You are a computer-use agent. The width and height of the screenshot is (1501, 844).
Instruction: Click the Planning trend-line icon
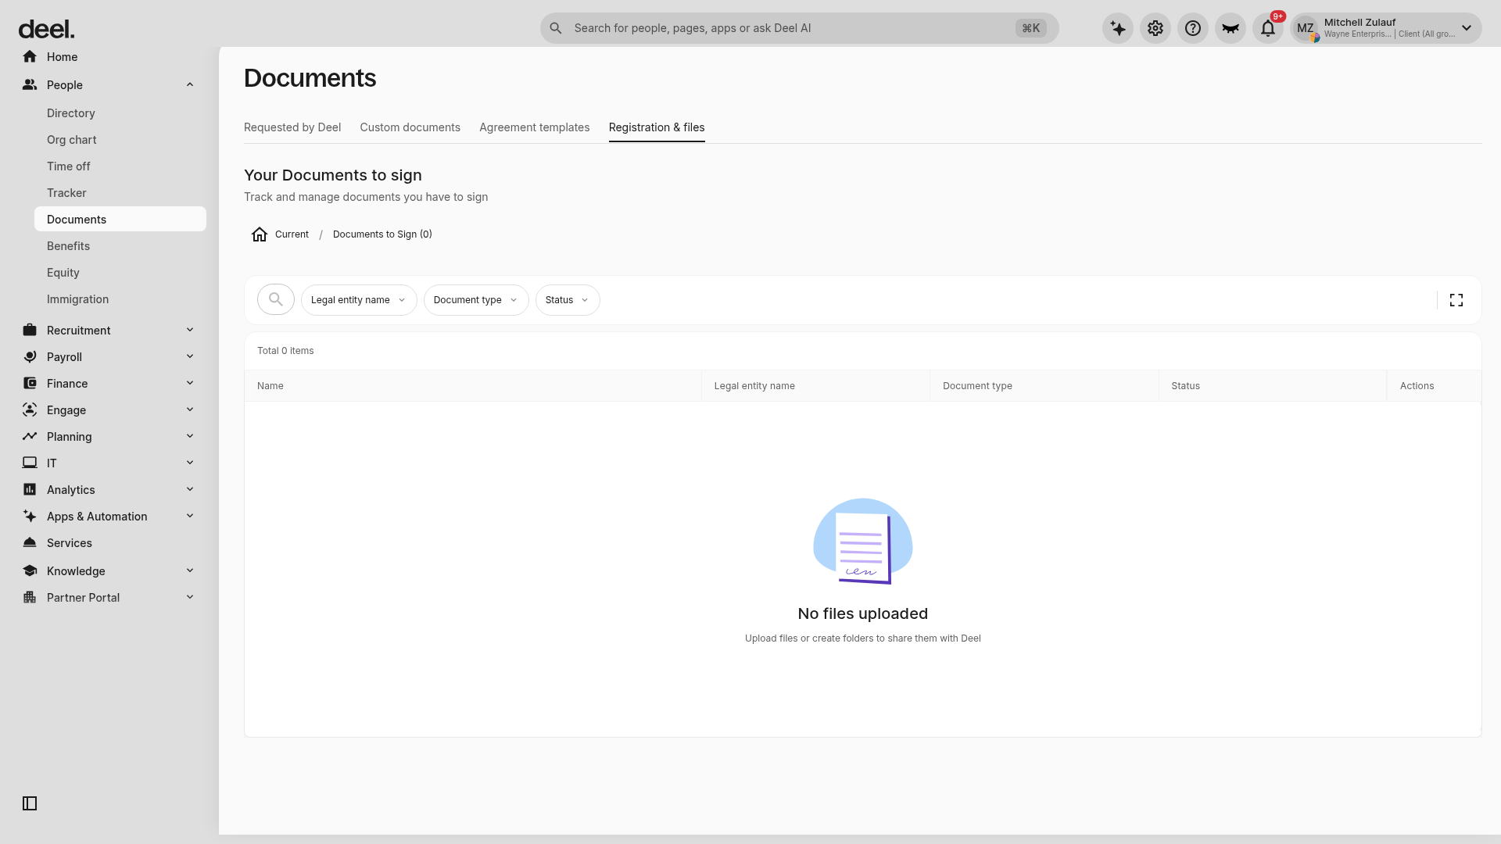(x=30, y=437)
